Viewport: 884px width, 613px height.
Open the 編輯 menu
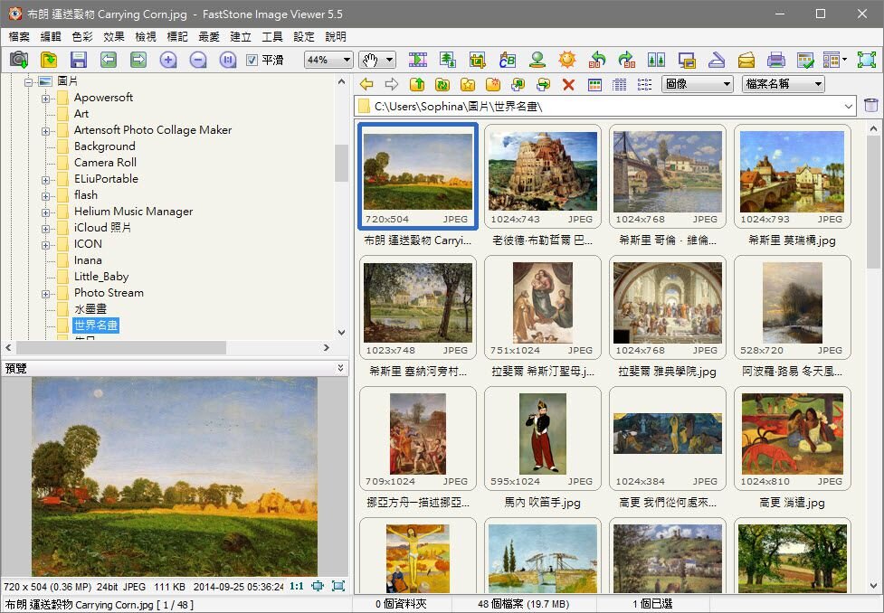tap(51, 37)
